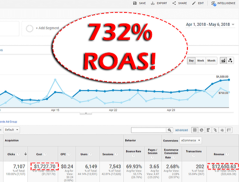This screenshot has height=182, width=239.
Task: Switch to the motion chart icon
Action: pyautogui.click(x=230, y=61)
